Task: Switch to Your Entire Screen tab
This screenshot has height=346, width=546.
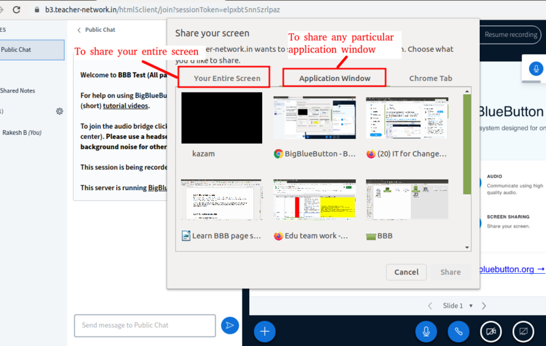Action: click(x=227, y=78)
